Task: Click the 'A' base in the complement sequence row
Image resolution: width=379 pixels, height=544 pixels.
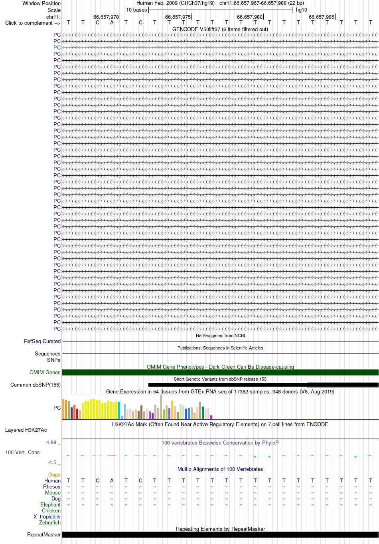Action: pos(112,23)
